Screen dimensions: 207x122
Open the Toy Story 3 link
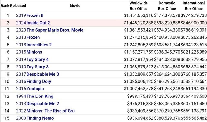38,67
